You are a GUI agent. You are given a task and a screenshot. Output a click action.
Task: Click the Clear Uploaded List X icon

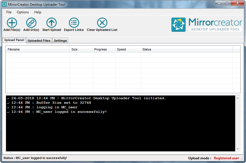102,23
